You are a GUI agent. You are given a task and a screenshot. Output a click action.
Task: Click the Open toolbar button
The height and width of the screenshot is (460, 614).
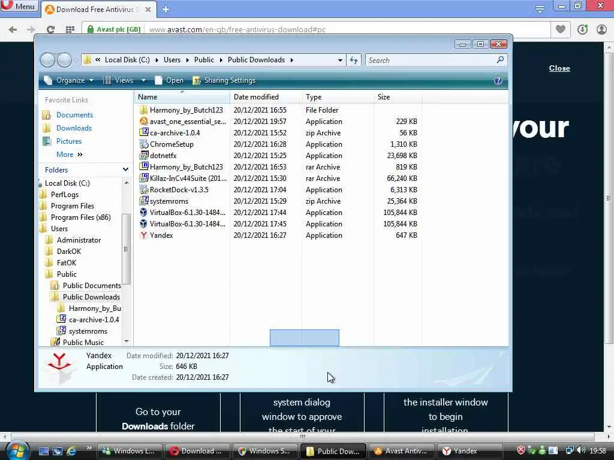tap(169, 80)
